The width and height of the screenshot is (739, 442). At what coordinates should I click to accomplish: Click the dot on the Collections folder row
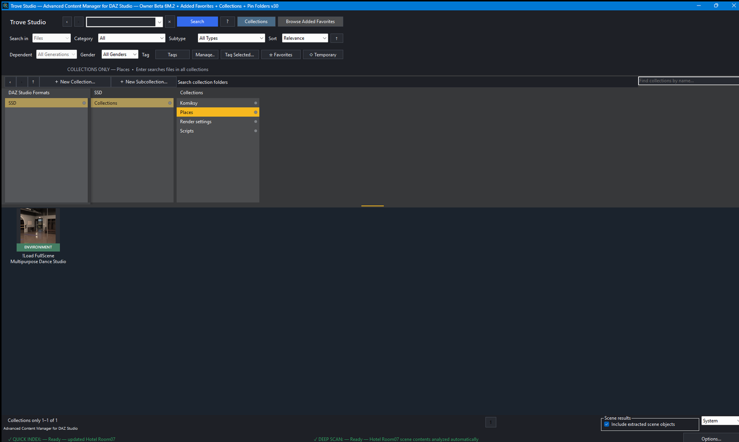[x=170, y=103]
